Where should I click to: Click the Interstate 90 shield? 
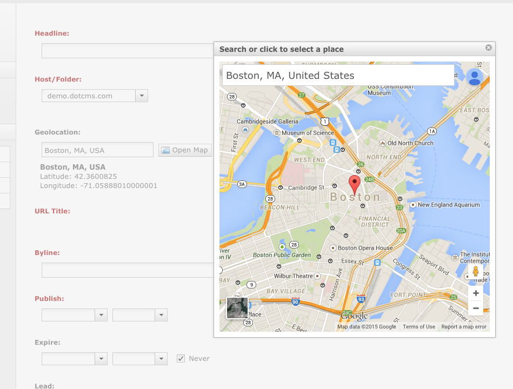[x=296, y=301]
